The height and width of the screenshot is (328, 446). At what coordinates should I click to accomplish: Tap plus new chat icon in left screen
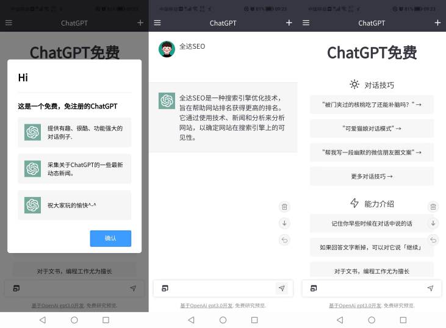[140, 23]
